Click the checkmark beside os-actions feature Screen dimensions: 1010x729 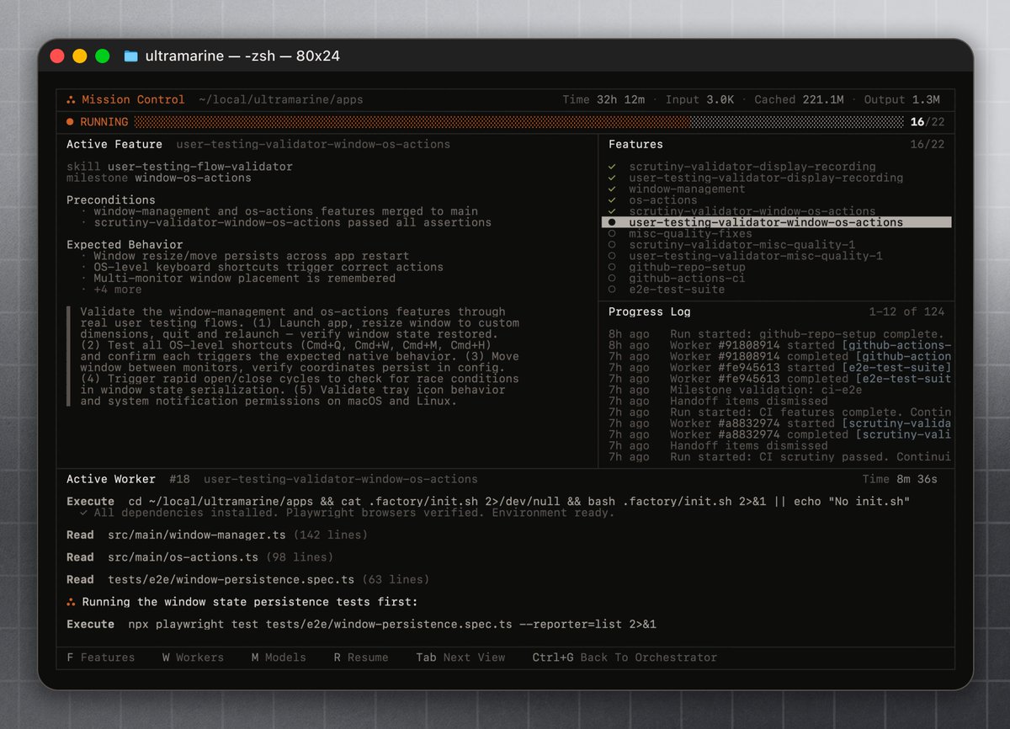612,200
